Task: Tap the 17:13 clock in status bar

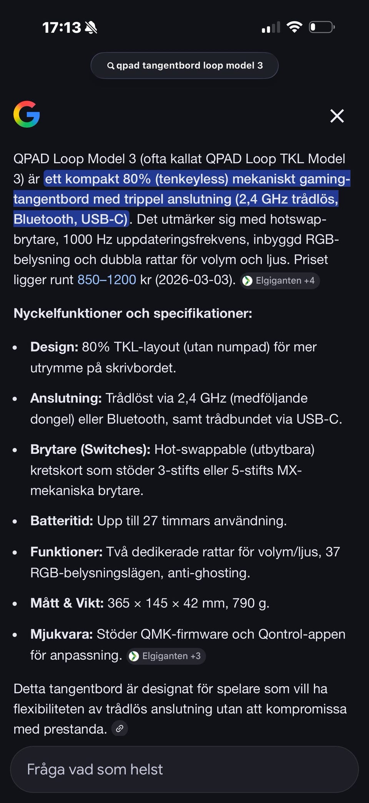Action: click(x=61, y=27)
